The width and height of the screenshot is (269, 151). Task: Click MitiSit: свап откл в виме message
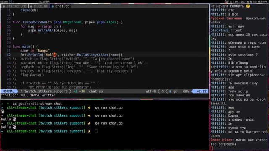pos(235,47)
